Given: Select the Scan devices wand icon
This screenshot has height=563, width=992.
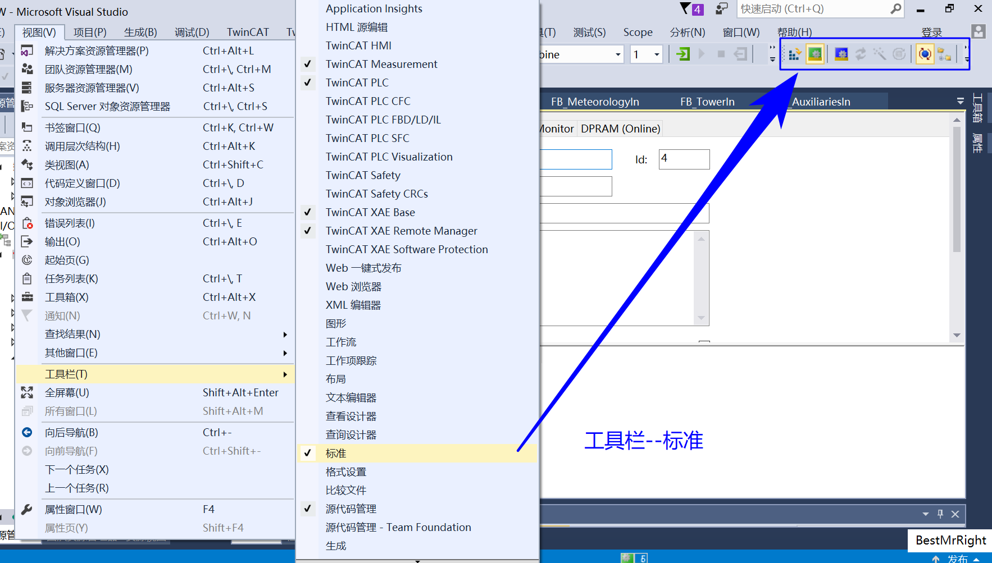Looking at the screenshot, I should pos(879,54).
